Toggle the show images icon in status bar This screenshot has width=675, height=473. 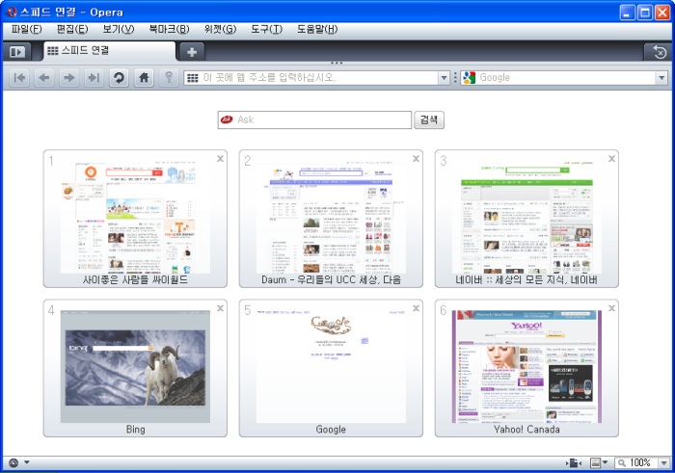click(595, 462)
